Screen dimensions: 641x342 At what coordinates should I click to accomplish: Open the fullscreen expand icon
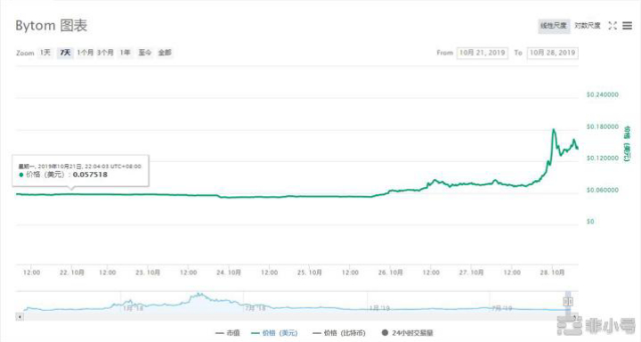coord(612,26)
